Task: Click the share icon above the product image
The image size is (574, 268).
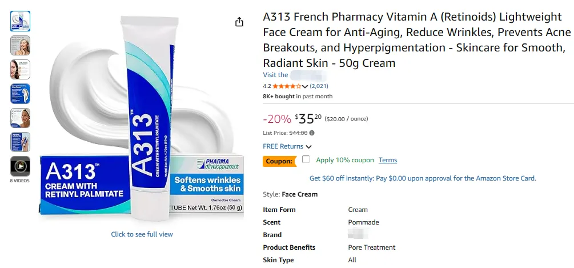Action: point(239,22)
